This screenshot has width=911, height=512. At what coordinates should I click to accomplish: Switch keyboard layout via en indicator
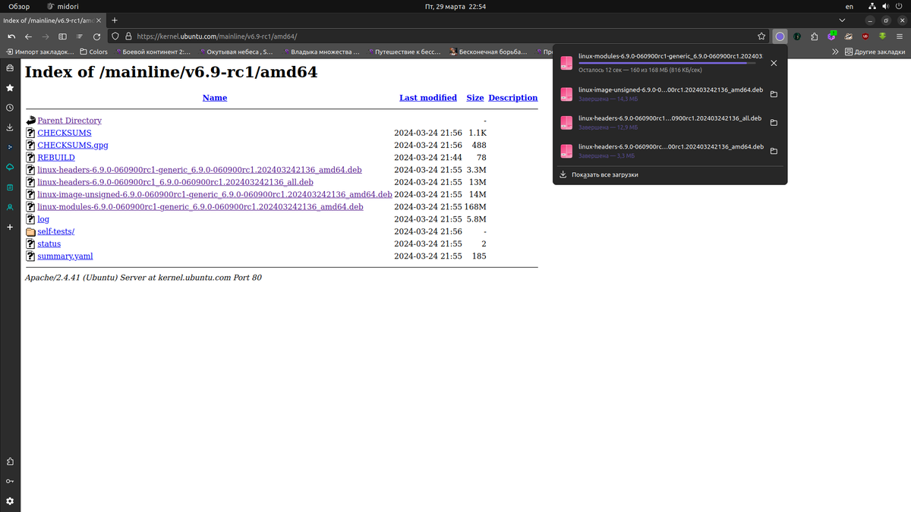pyautogui.click(x=850, y=6)
